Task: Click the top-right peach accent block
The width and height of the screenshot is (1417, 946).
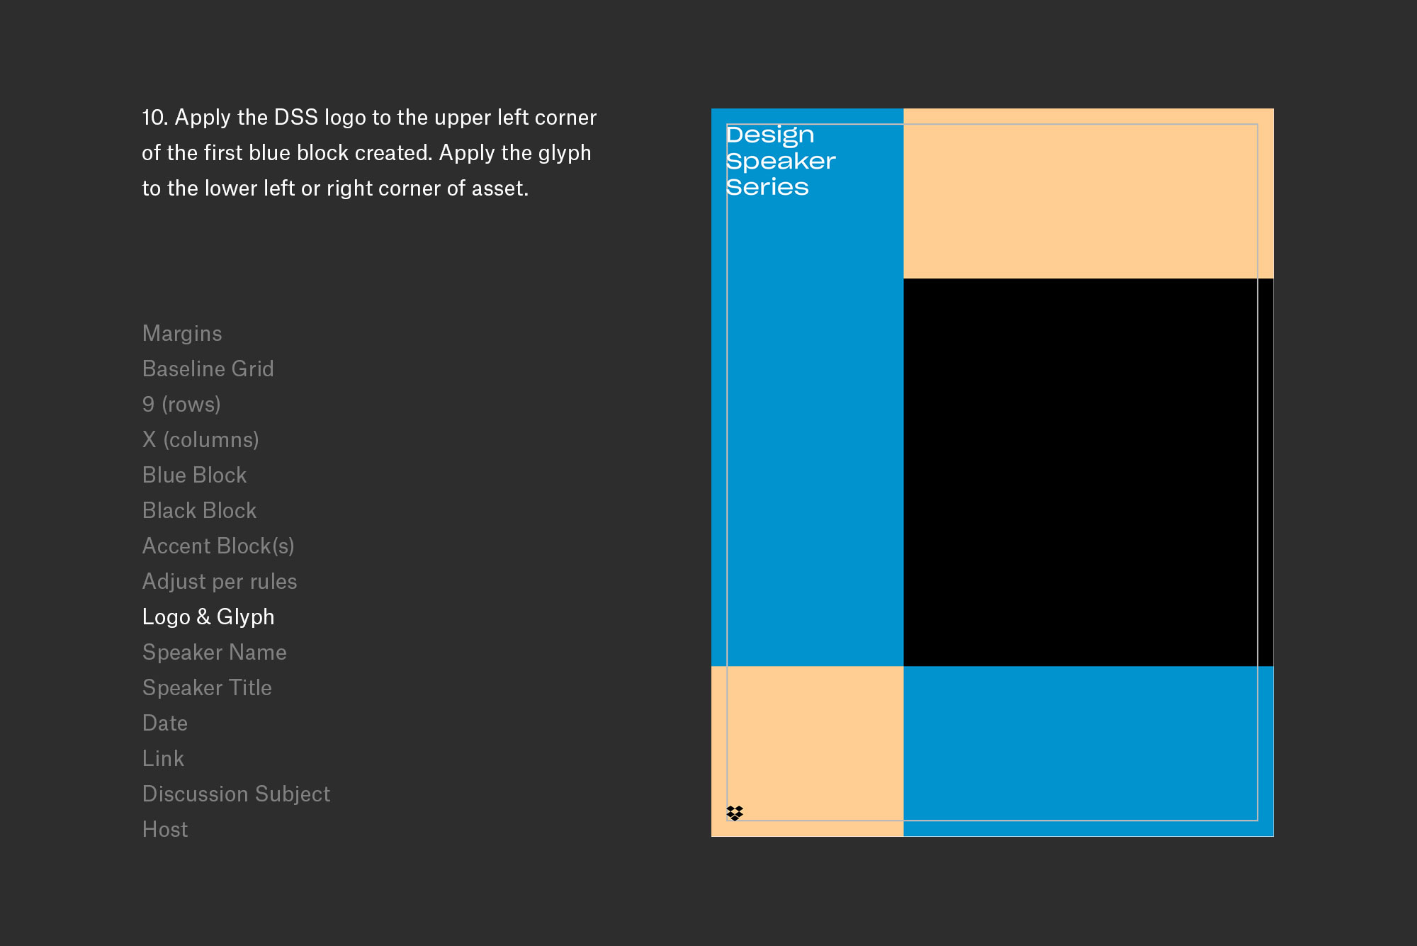Action: pos(1088,193)
